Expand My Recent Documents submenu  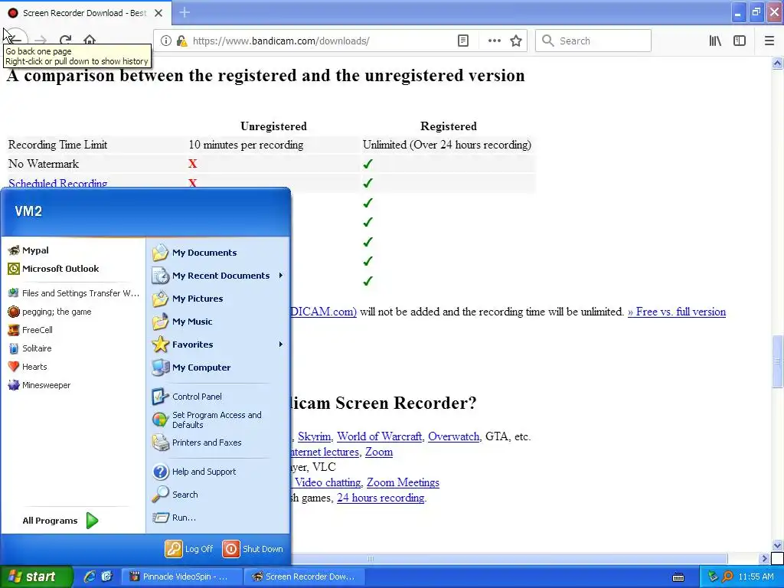[218, 276]
